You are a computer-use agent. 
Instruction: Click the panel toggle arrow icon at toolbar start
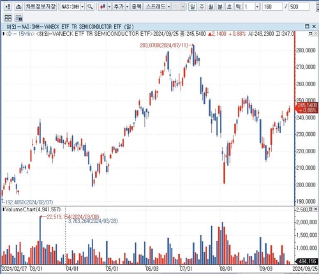(x=8, y=7)
